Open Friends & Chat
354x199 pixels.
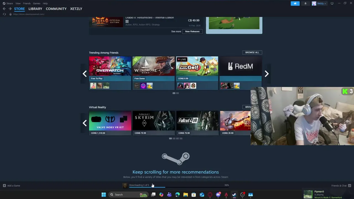(x=341, y=185)
